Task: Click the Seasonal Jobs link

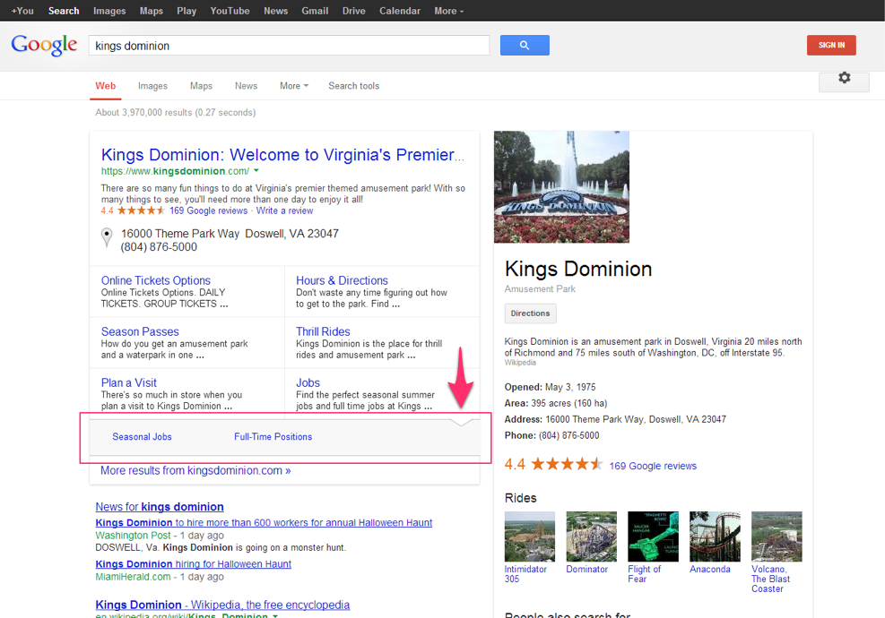Action: coord(142,436)
